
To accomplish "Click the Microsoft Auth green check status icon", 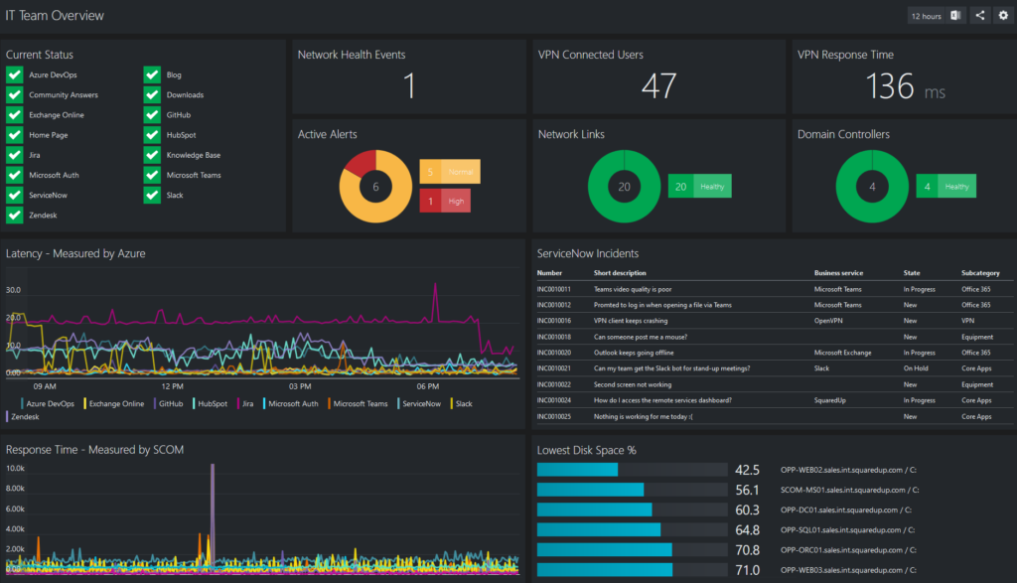I will [x=14, y=175].
